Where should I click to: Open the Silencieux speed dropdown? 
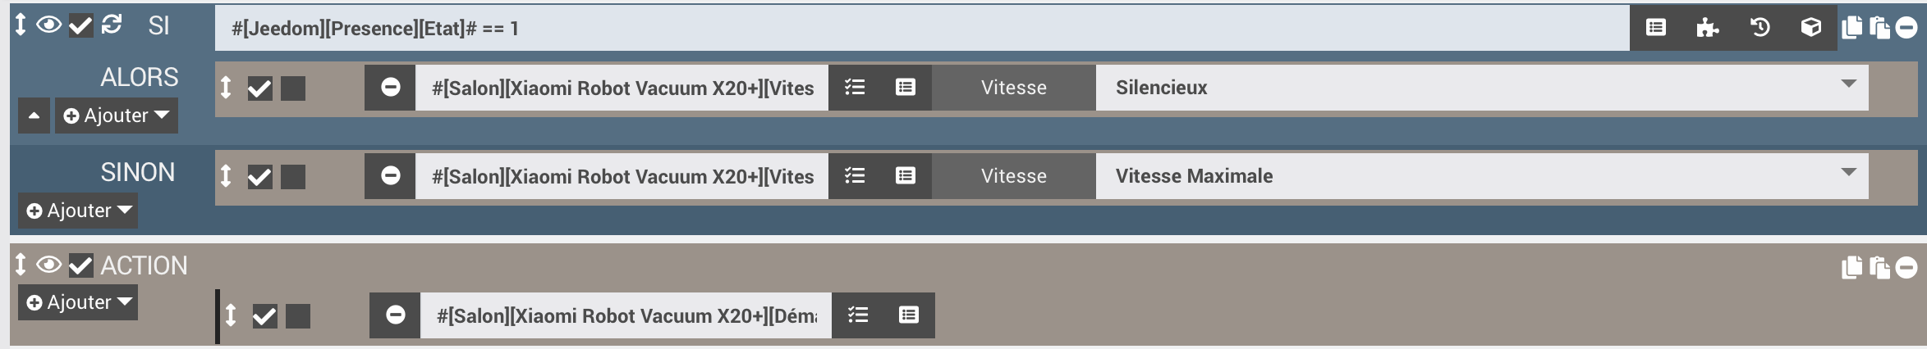1482,88
